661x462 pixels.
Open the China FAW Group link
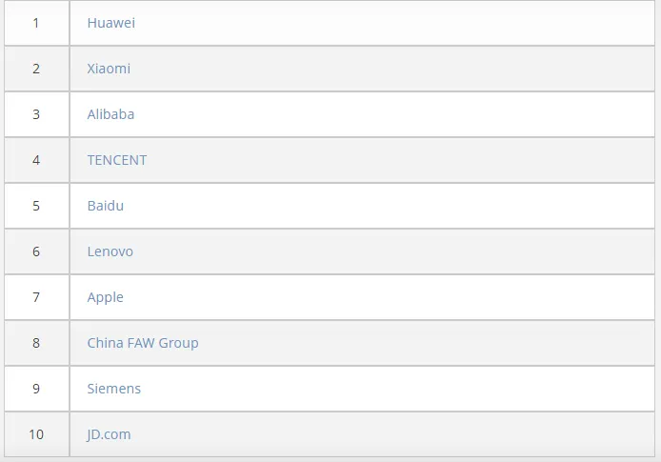click(143, 343)
